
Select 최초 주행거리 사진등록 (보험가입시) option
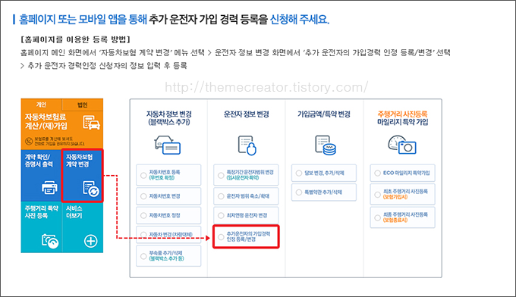(402, 194)
